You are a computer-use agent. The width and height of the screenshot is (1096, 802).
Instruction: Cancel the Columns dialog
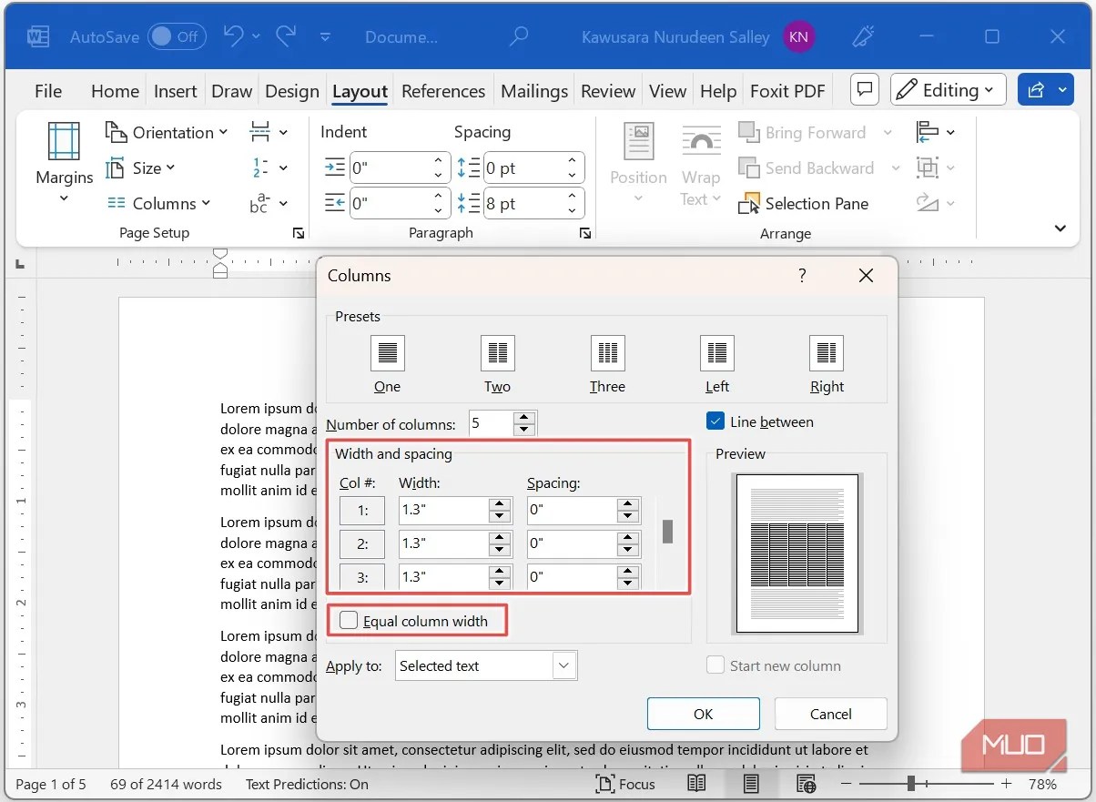pyautogui.click(x=829, y=714)
